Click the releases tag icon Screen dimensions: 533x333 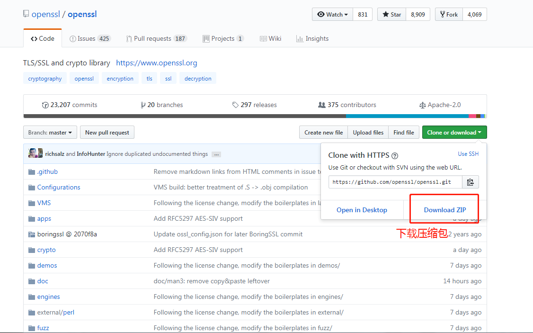[x=235, y=105]
